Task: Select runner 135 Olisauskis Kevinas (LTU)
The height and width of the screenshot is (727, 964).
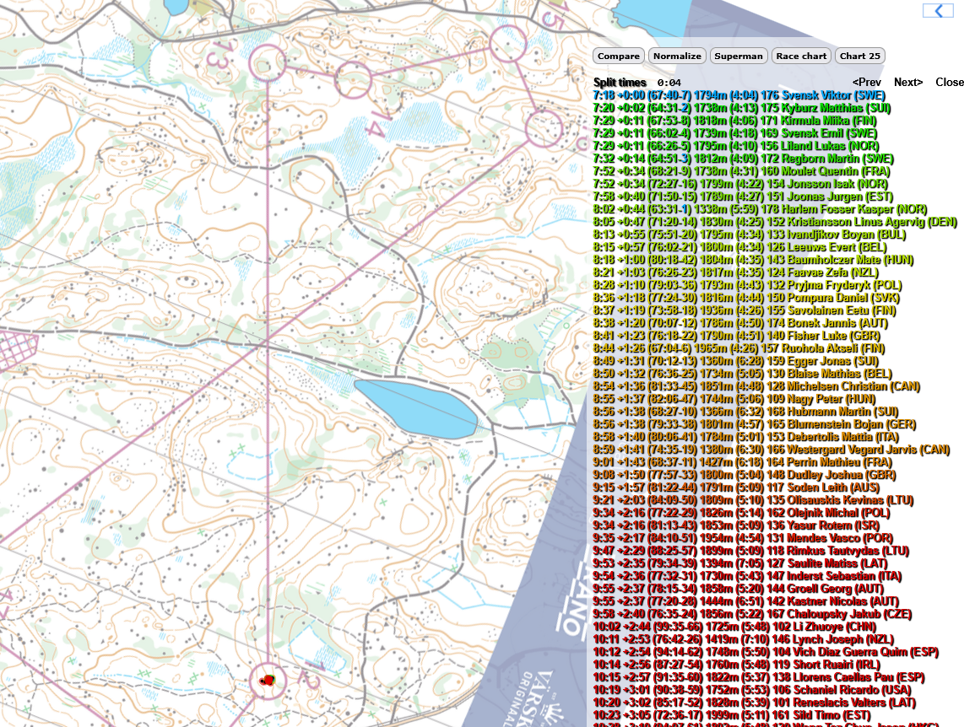Action: [x=753, y=500]
